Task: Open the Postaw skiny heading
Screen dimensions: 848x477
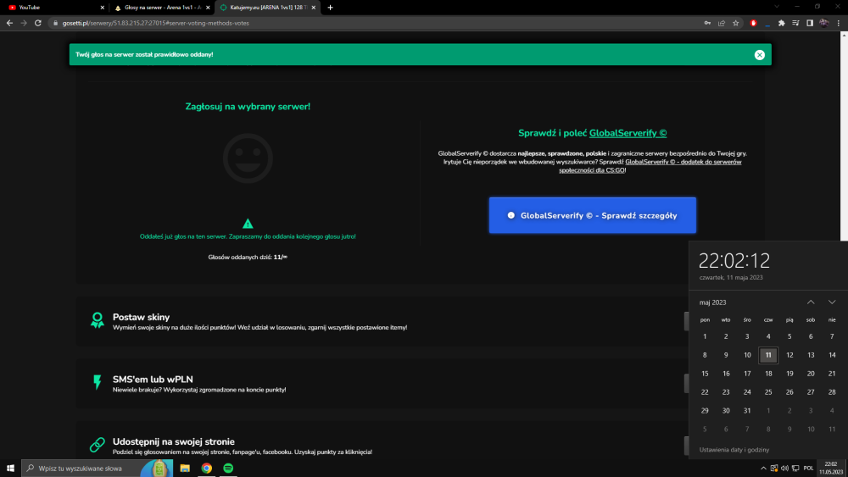Action: pos(141,317)
